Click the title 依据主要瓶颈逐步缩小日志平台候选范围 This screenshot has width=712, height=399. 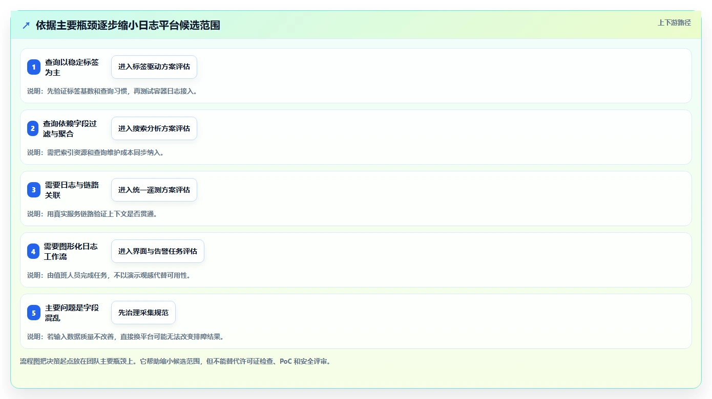tap(128, 25)
